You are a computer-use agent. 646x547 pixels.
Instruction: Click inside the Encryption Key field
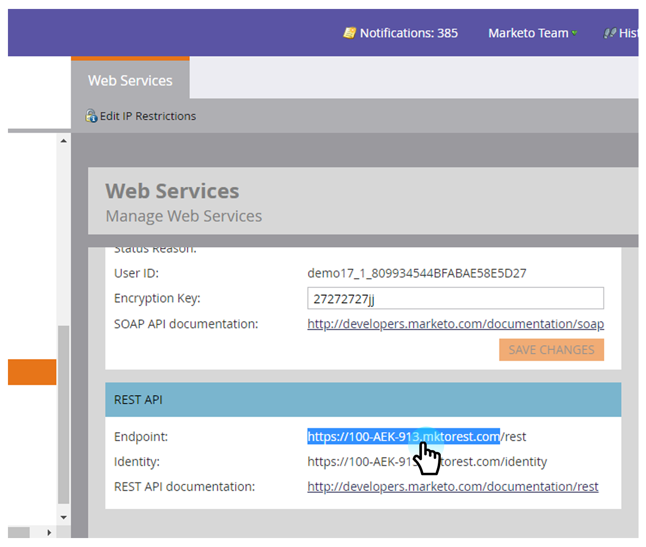pos(455,298)
